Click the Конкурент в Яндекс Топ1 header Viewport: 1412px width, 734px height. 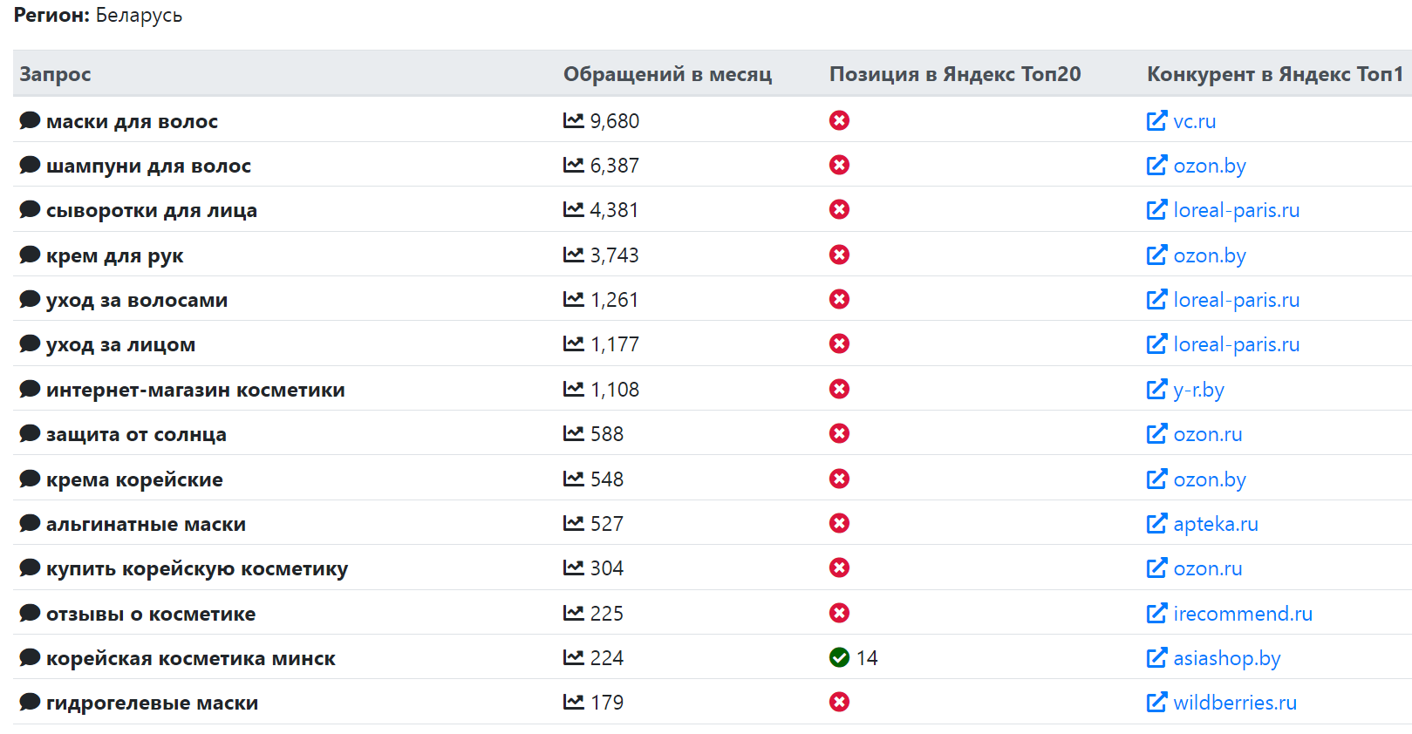click(x=1274, y=74)
